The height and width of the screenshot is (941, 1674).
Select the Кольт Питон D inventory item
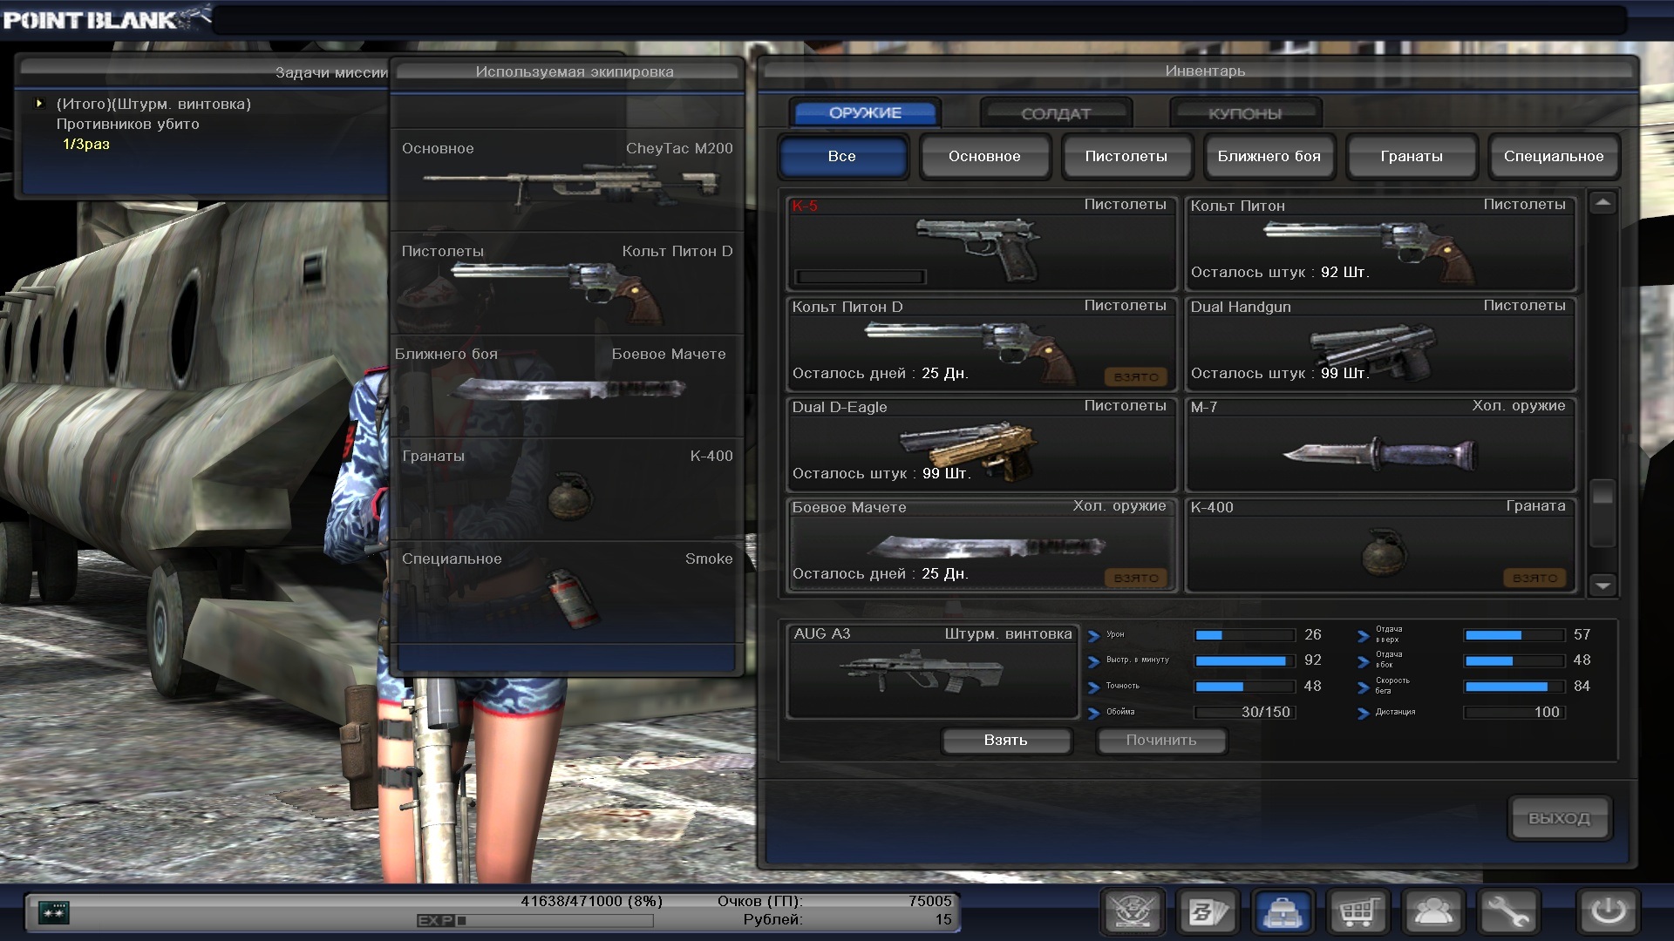983,344
